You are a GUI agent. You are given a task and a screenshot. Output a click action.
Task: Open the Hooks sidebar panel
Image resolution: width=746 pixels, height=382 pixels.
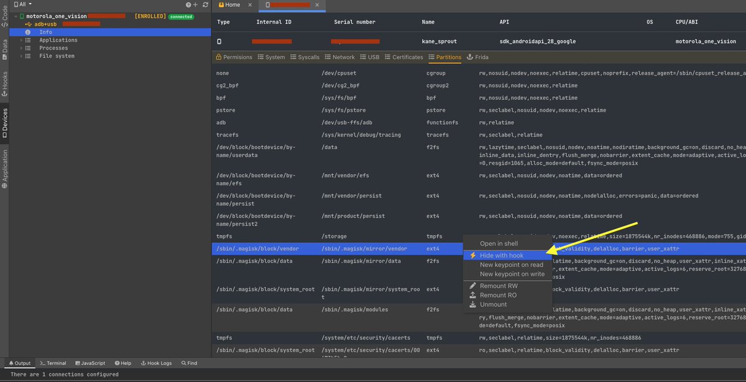point(4,84)
